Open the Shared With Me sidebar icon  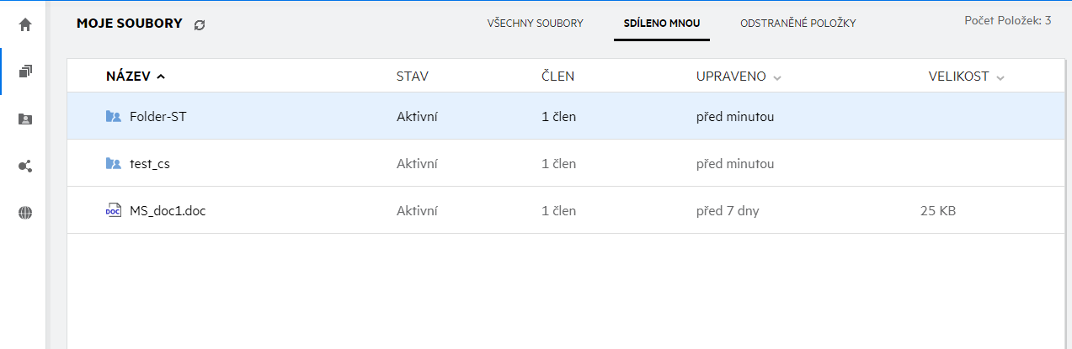pyautogui.click(x=25, y=119)
